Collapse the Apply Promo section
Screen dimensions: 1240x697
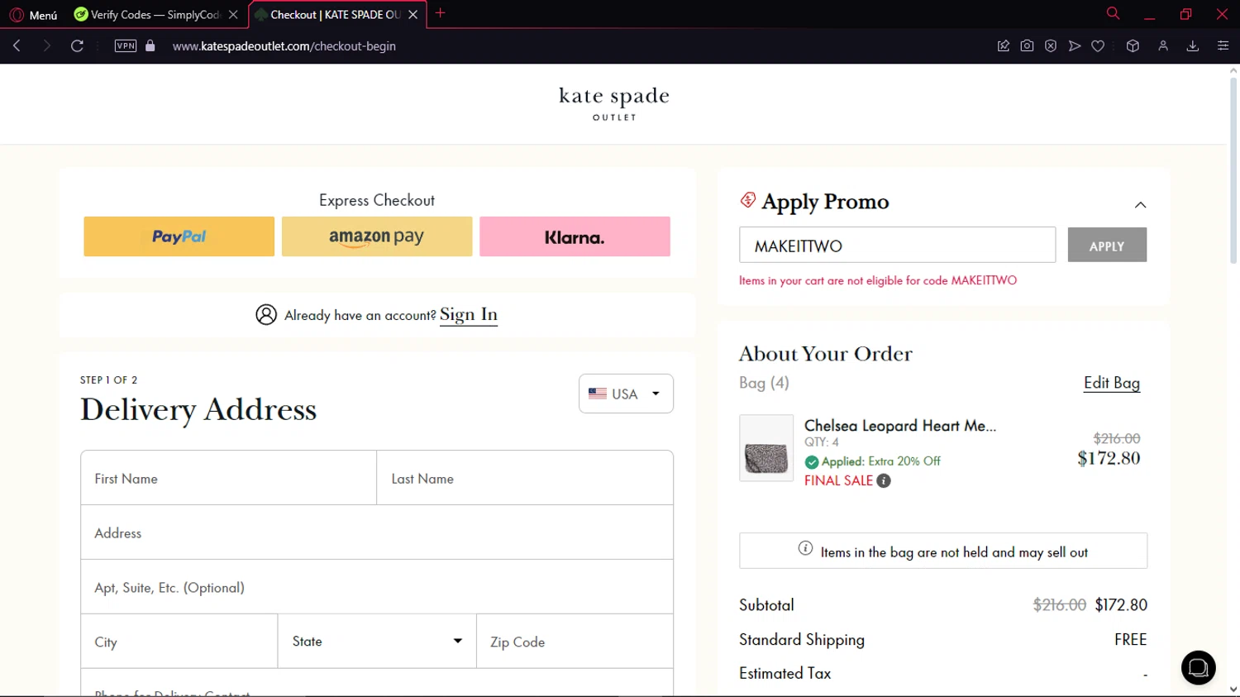(x=1140, y=205)
